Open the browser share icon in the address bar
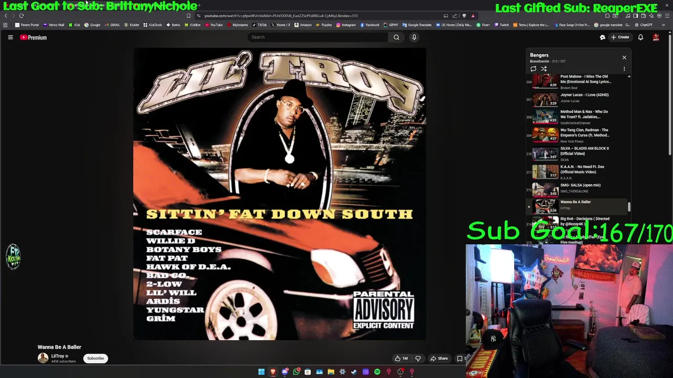Image resolution: width=673 pixels, height=378 pixels. (x=455, y=16)
